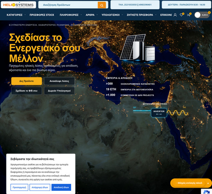212x194 pixels.
Task: Click the Σεβόμαστε την ιδιωτικότητά σας heading
Action: click(32, 159)
